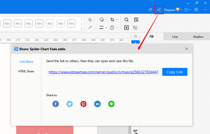
Task: Open the Diagram premium menu
Action: coord(173,10)
